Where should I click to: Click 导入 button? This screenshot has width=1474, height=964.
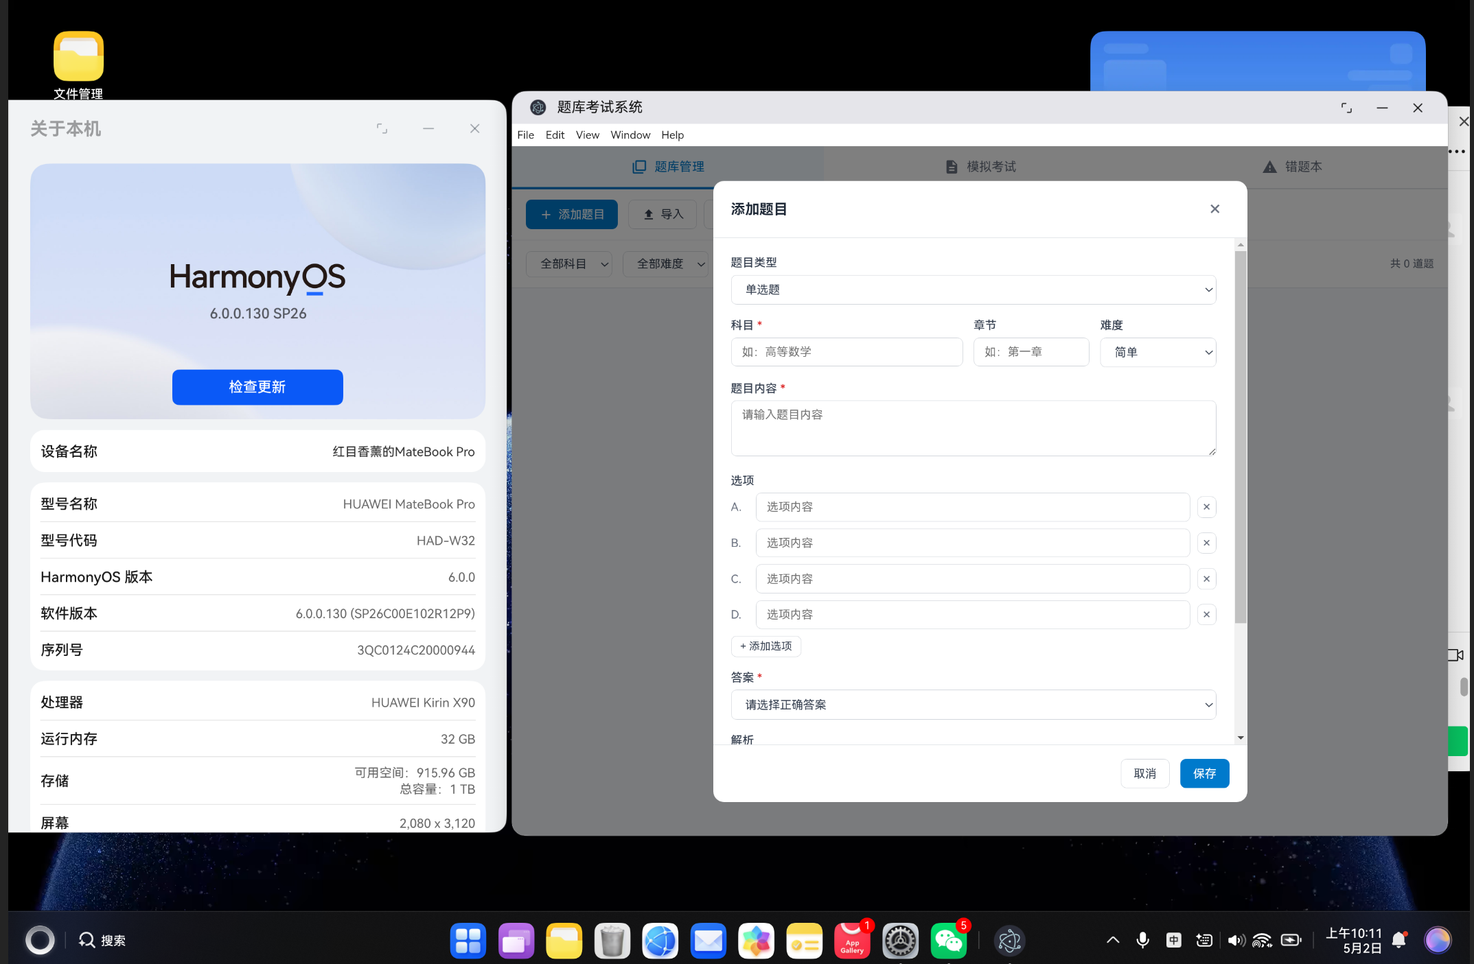point(663,214)
